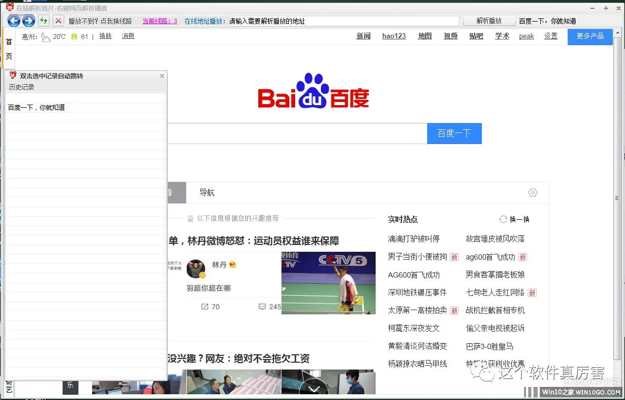Open hot topic 滴滴打驴被叫停

414,239
